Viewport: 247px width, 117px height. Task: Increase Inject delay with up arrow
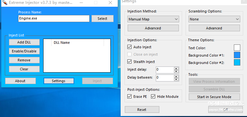point(176,68)
